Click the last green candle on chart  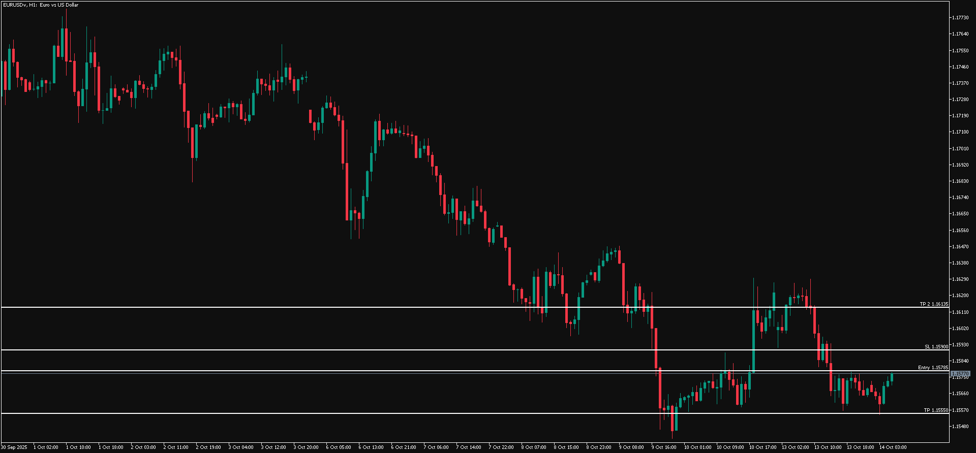(892, 377)
